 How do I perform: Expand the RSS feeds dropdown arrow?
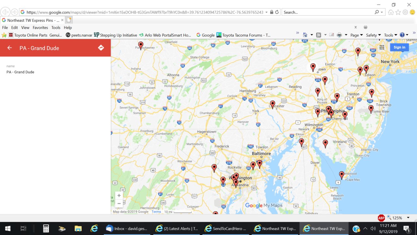coord(325,35)
